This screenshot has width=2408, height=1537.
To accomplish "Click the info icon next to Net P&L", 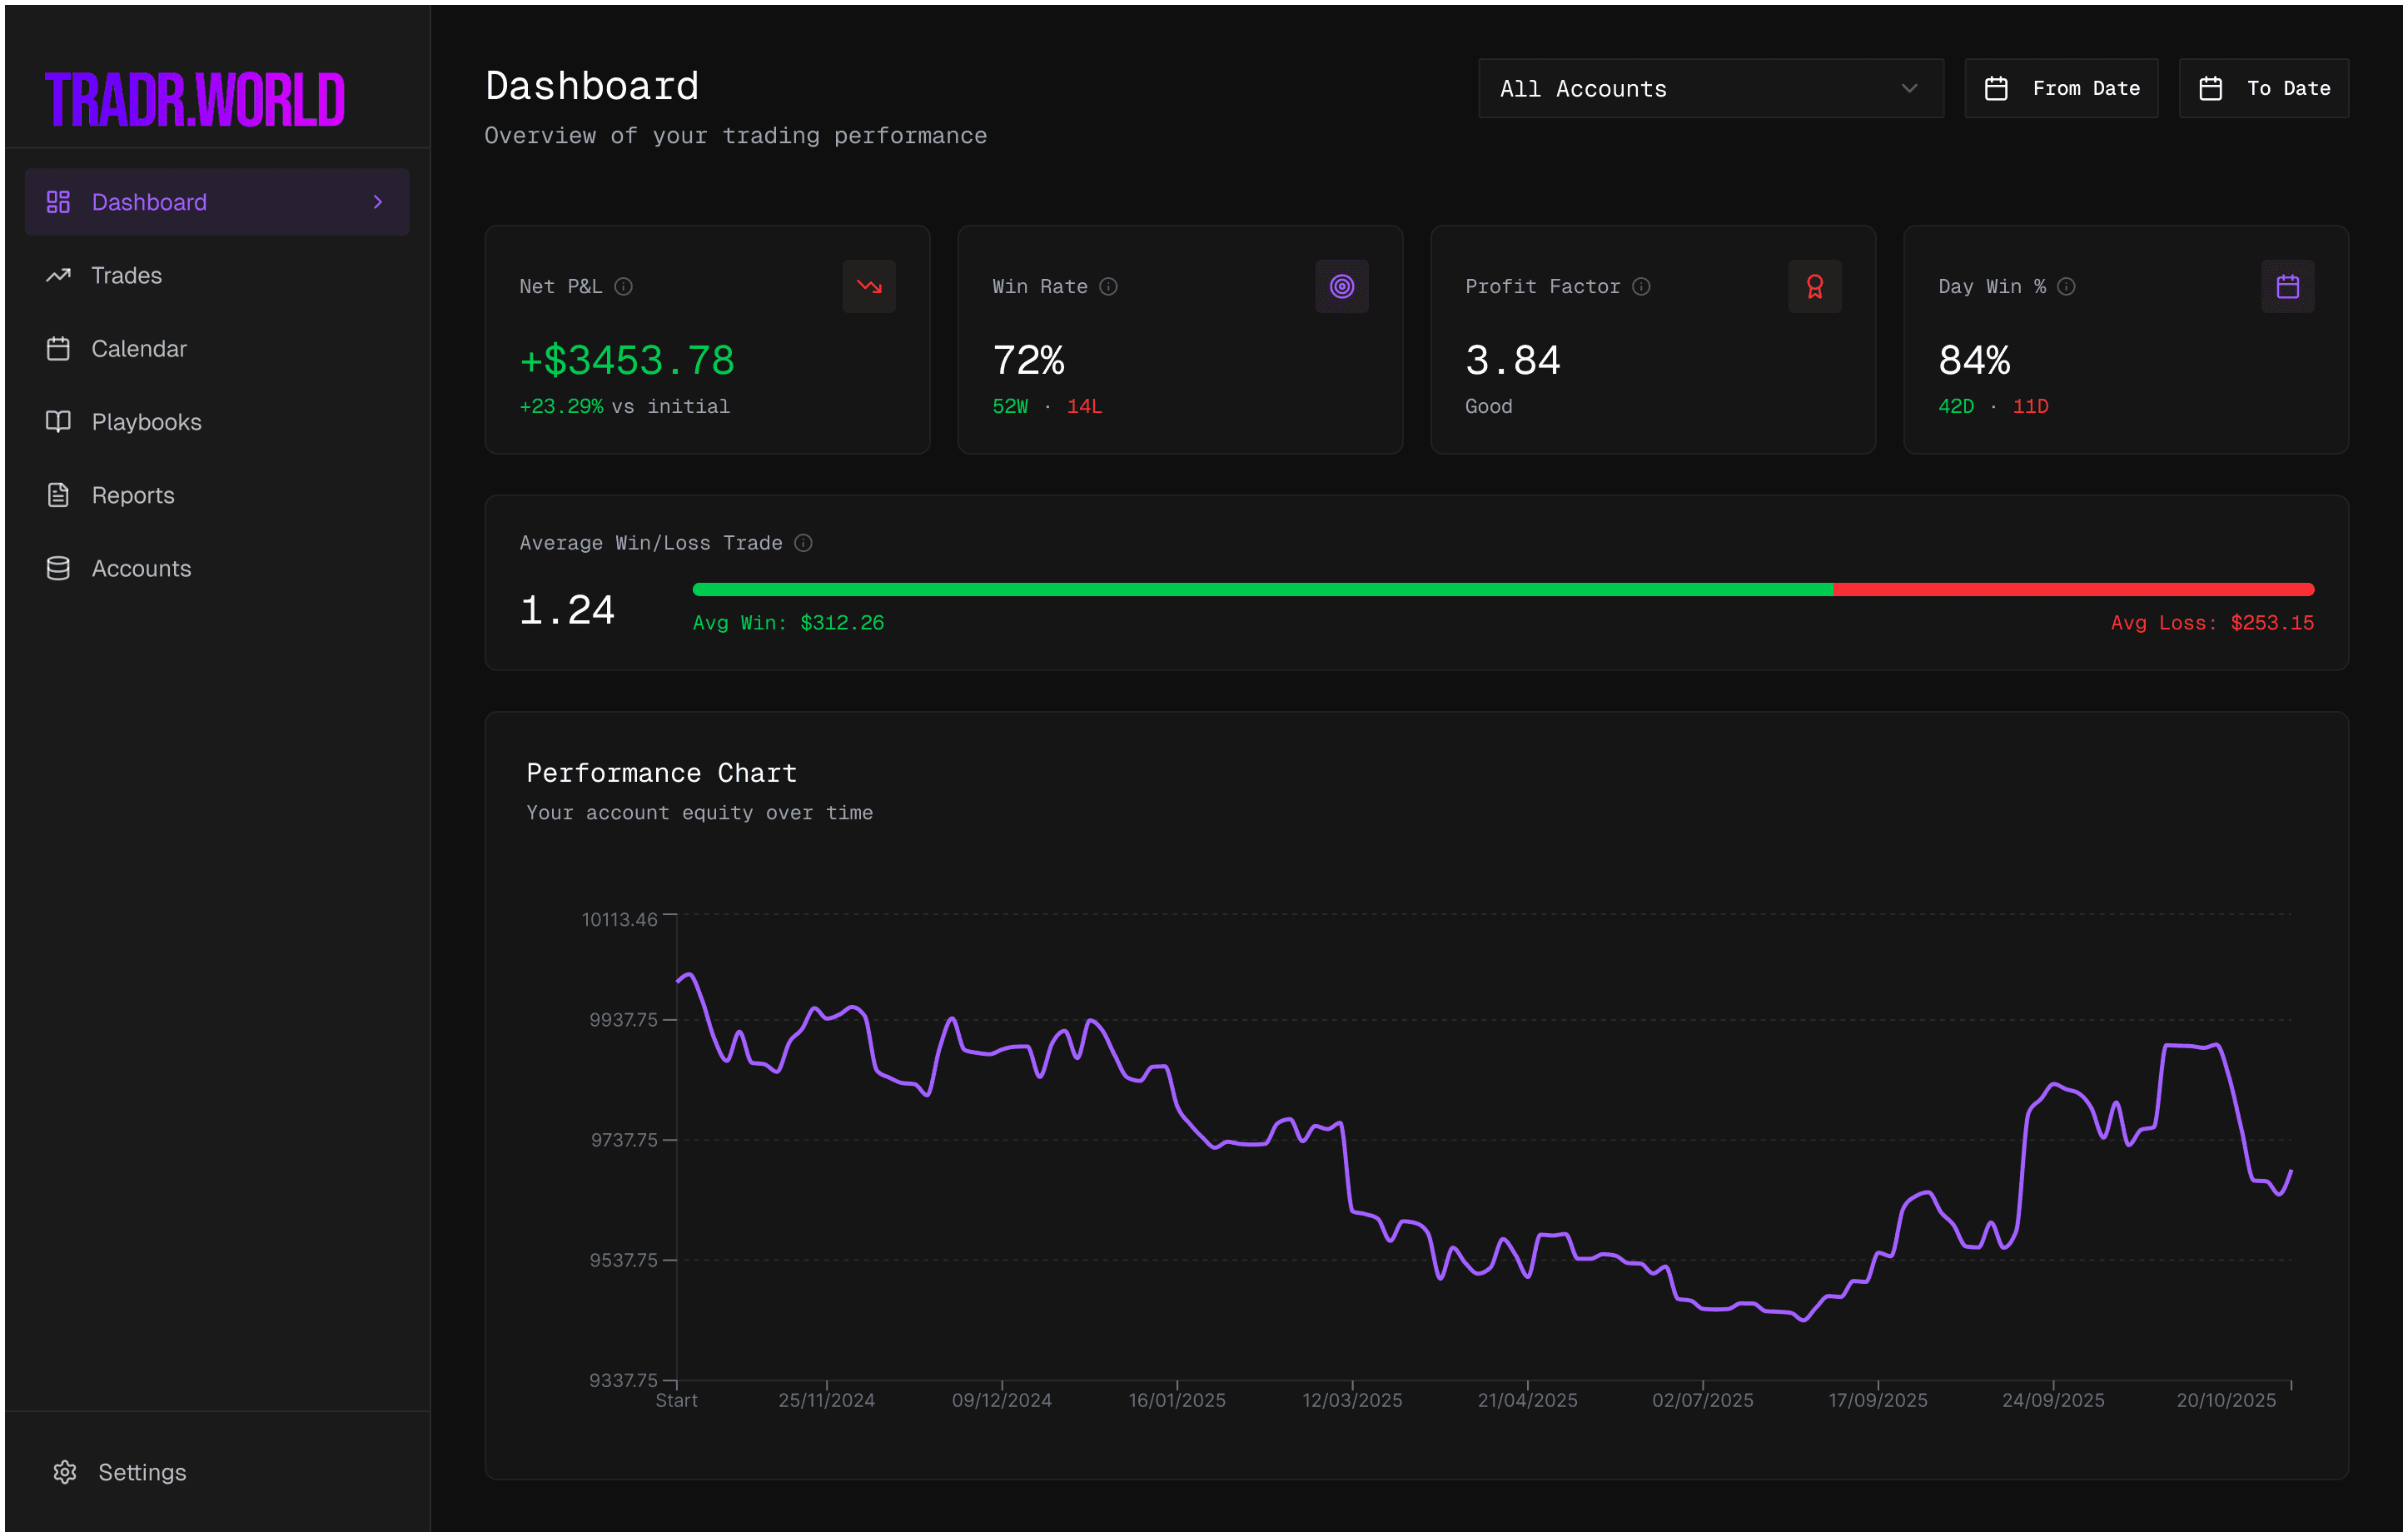I will 623,287.
